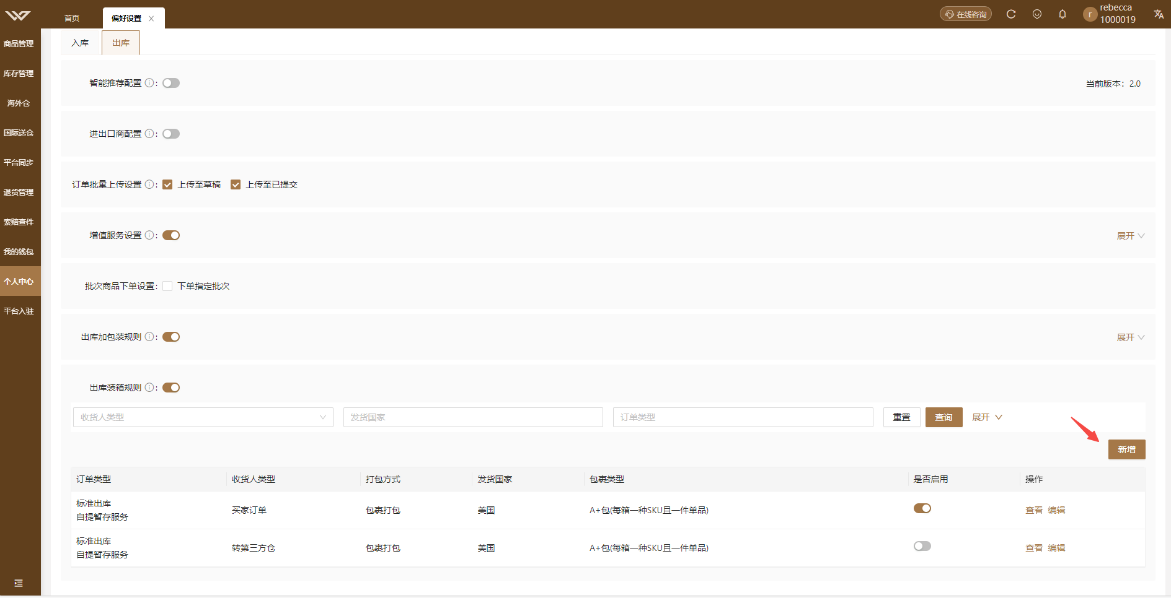Click the info icon beside 进出口商配置

coord(149,134)
